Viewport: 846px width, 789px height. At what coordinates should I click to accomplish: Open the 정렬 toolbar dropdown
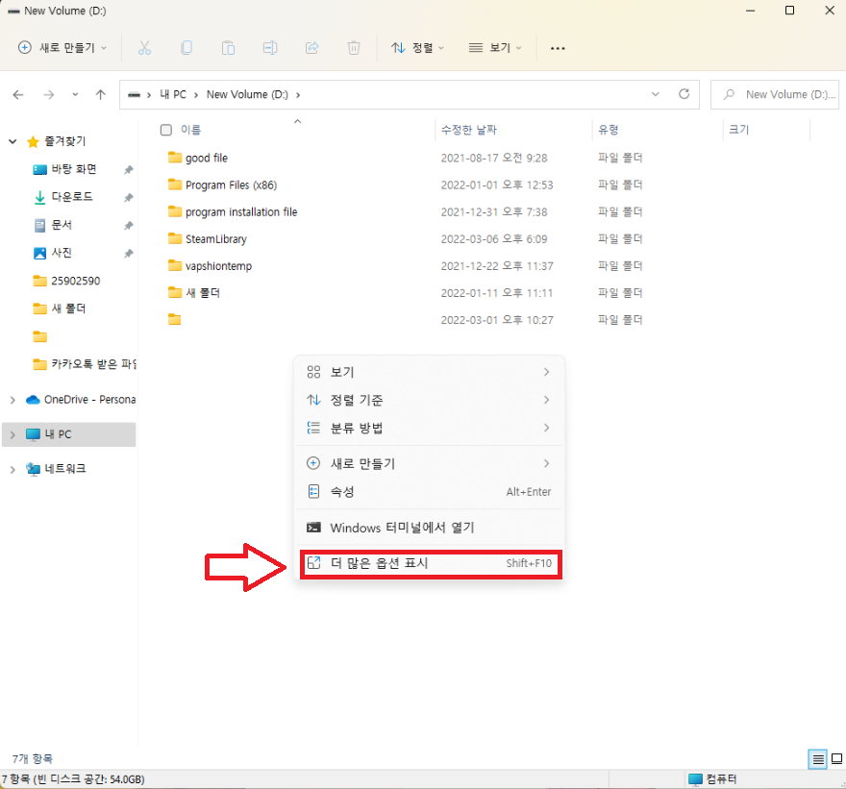pyautogui.click(x=417, y=48)
